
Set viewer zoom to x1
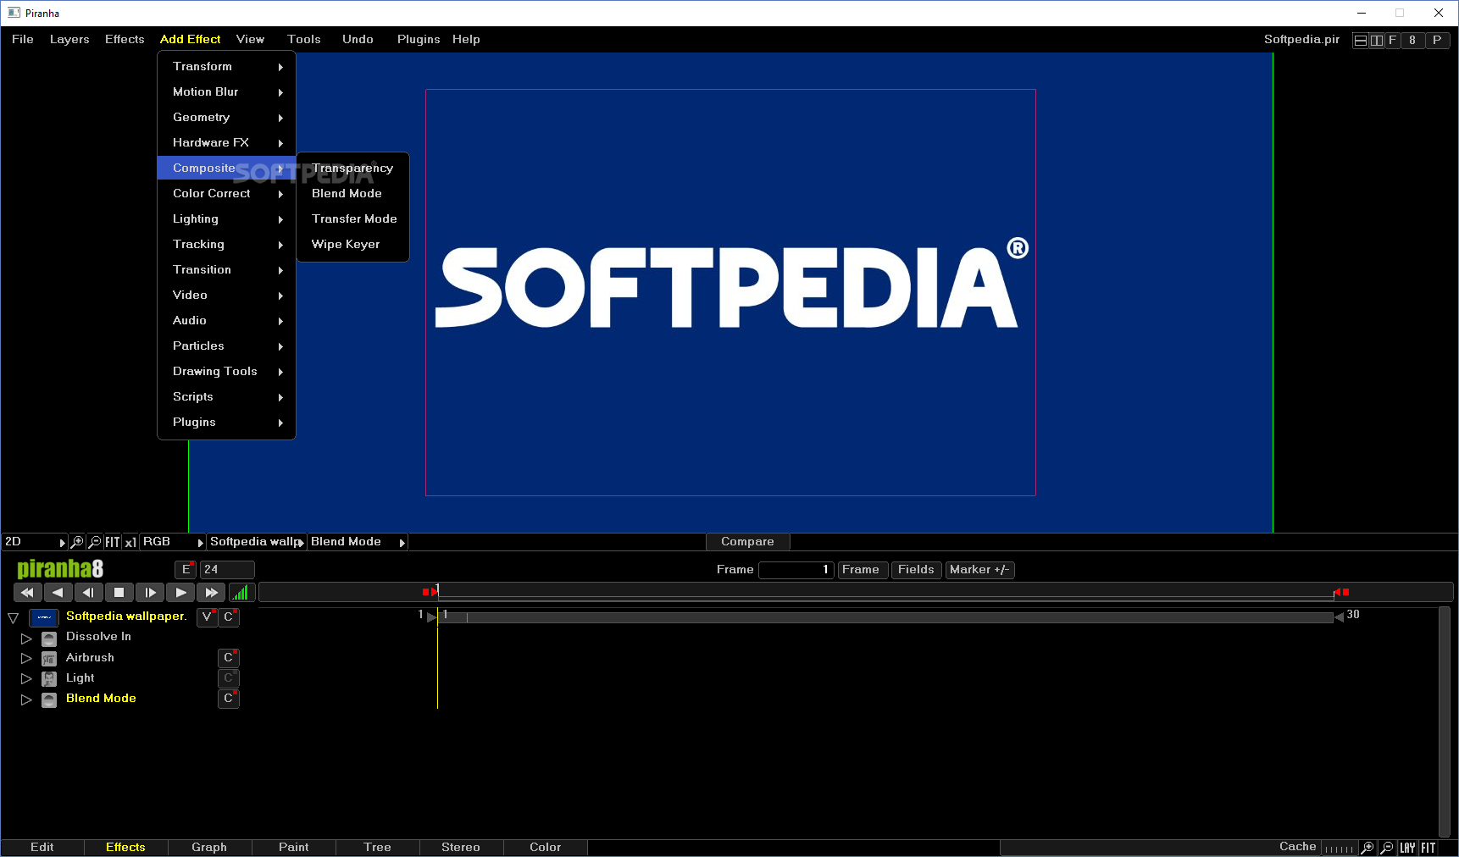(130, 542)
